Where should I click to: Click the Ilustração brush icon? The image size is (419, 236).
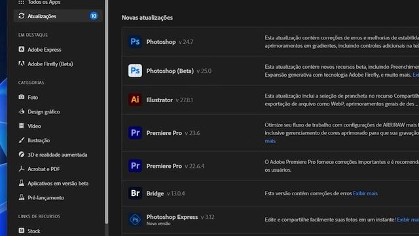click(x=22, y=140)
